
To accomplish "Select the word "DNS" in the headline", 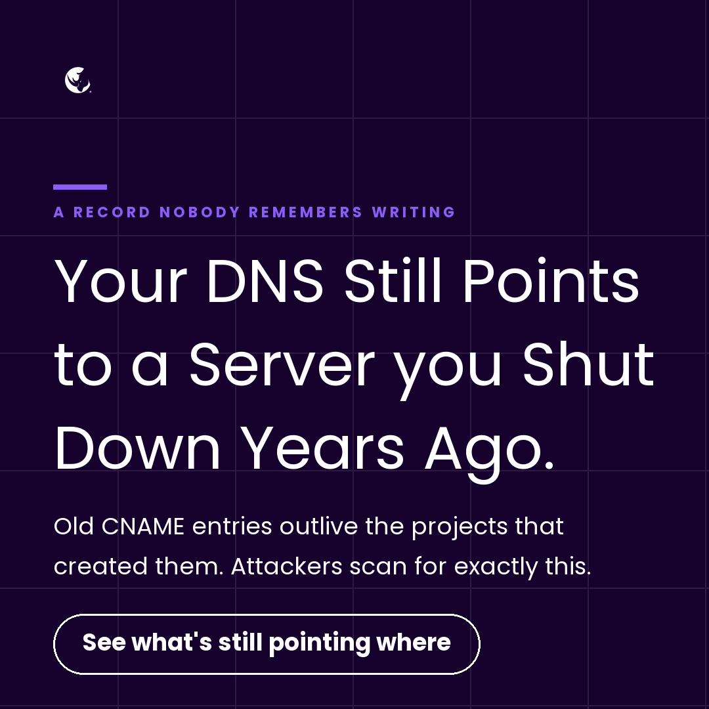I will (x=265, y=281).
